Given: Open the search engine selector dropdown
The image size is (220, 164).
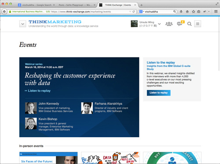Looking at the screenshot, I should (x=142, y=11).
